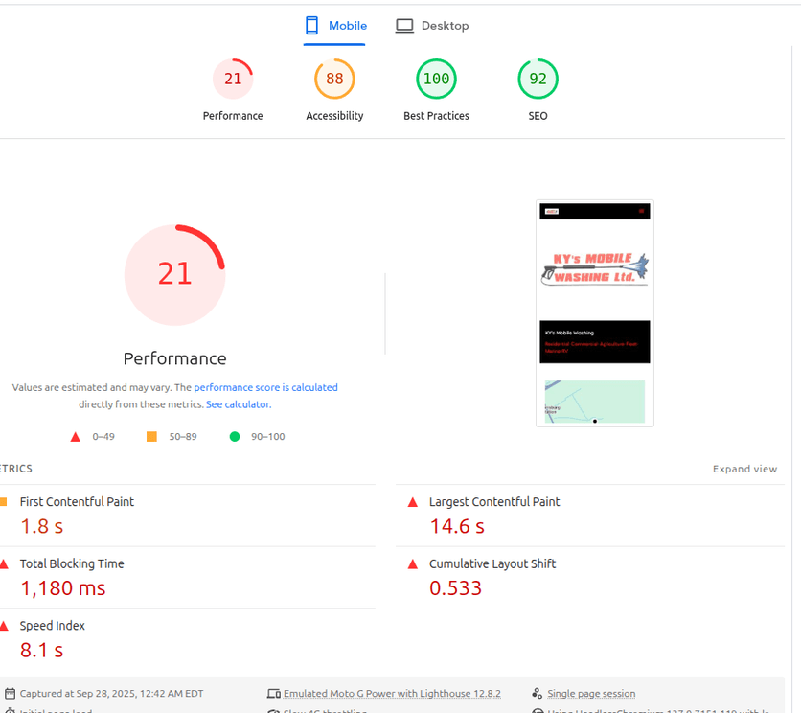
Task: Click the device emulation icon in the footer
Action: tap(273, 693)
